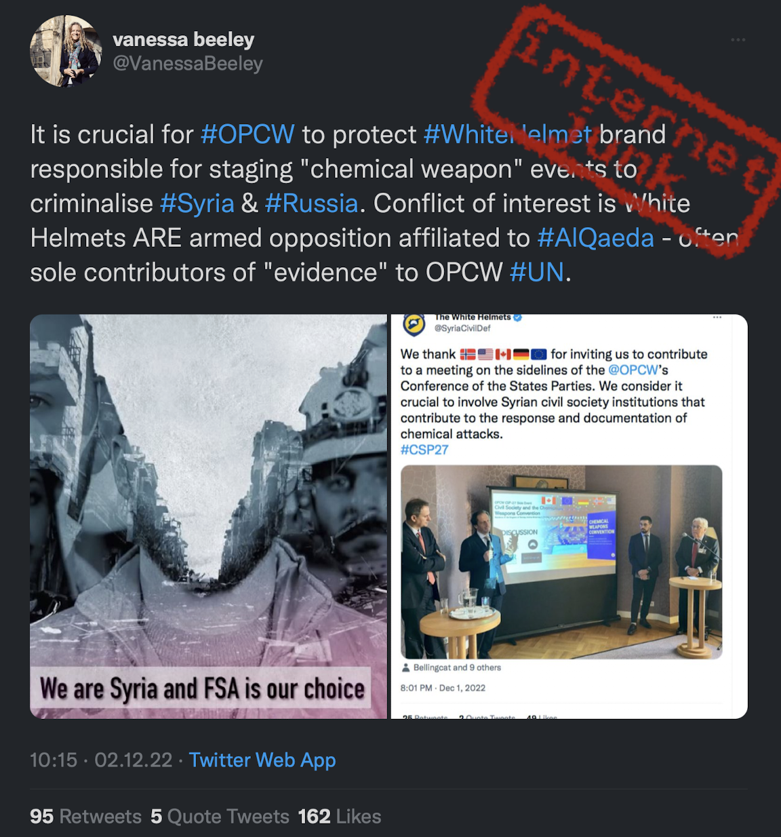Open the #Syria hashtag link
Screen dimensions: 781x837
197,203
